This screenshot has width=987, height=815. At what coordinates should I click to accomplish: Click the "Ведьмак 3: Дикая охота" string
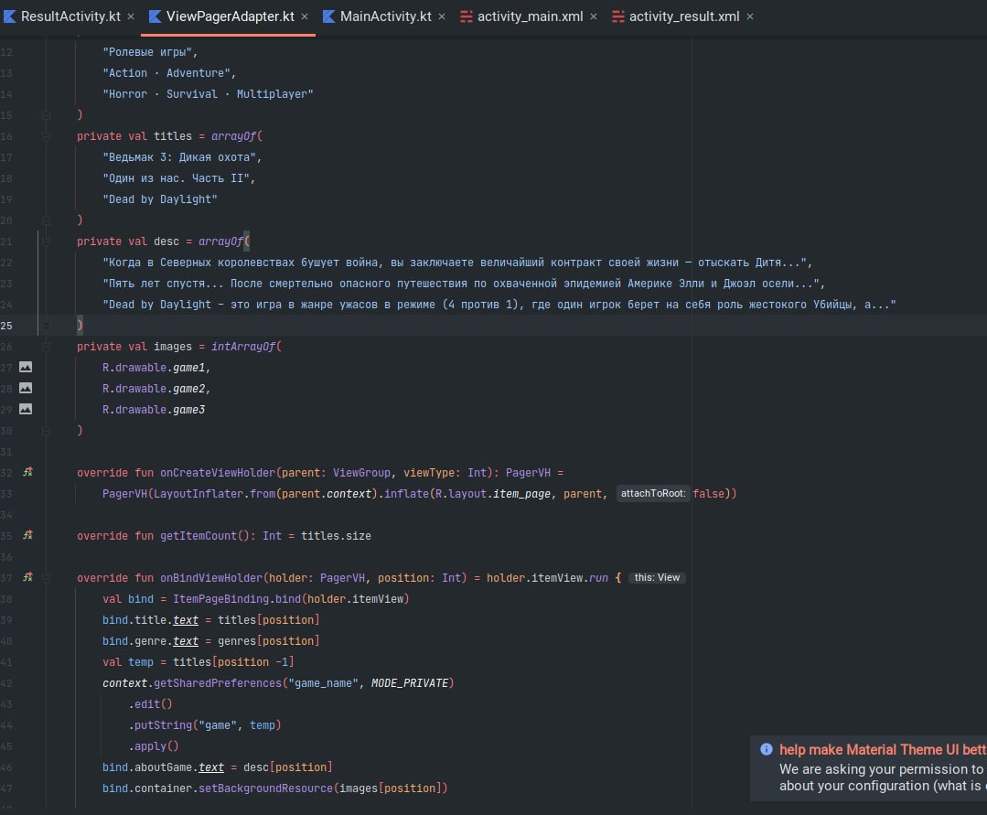[179, 157]
